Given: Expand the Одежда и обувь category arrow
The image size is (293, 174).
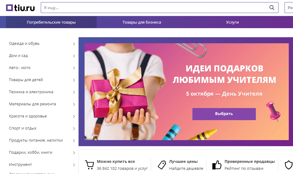Looking at the screenshot, I should pos(74,44).
